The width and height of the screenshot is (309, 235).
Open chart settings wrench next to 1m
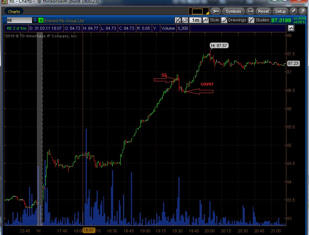tap(185, 20)
